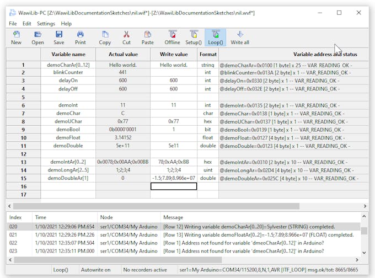
Task: Toggle the Setup() mode button
Action: [194, 38]
